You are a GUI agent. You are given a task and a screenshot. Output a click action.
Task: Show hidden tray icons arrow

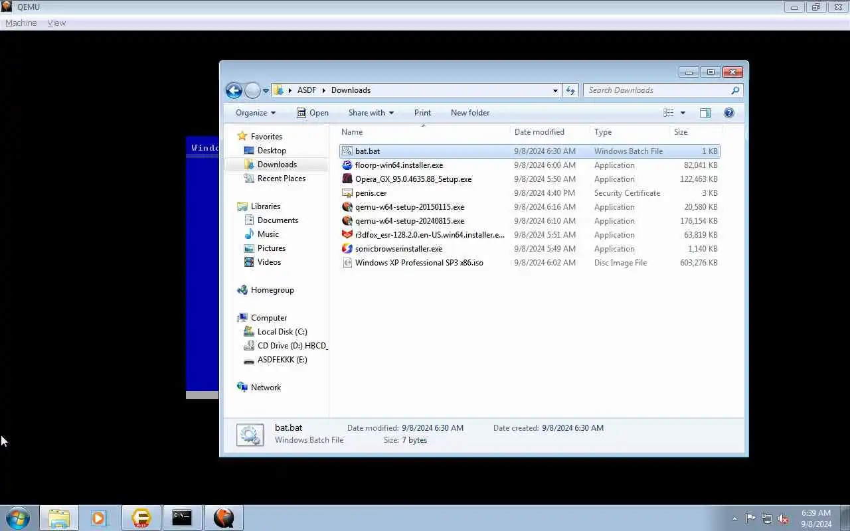[x=734, y=518]
